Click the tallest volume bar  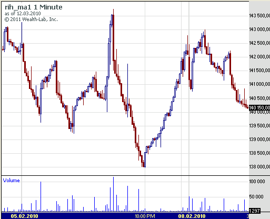[x=113, y=194]
